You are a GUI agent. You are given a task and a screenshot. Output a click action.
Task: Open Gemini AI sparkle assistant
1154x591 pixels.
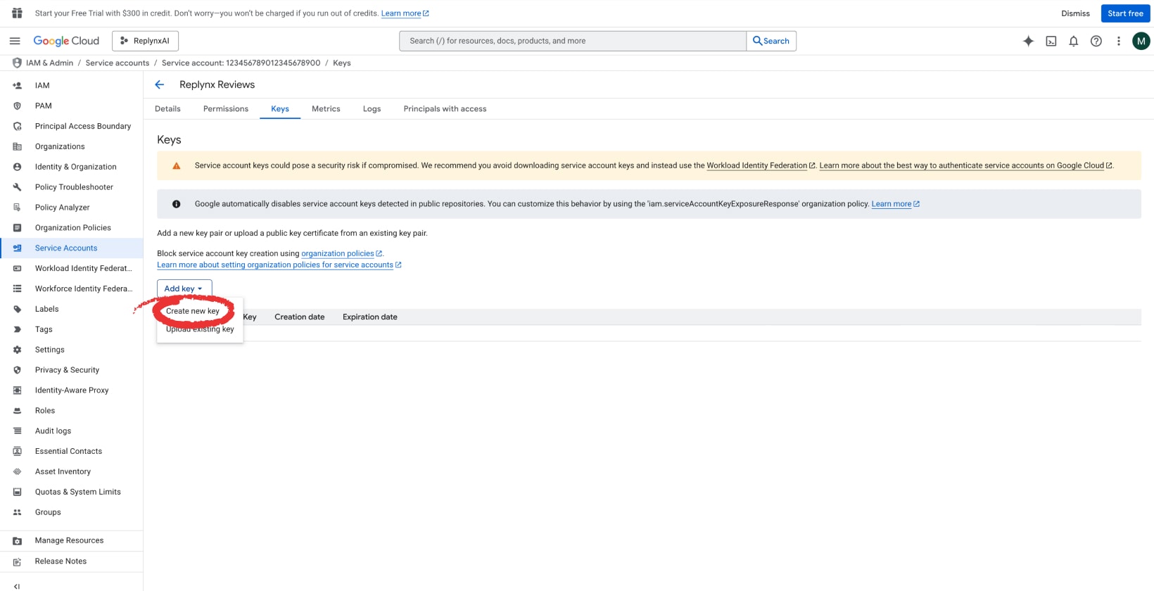1028,41
